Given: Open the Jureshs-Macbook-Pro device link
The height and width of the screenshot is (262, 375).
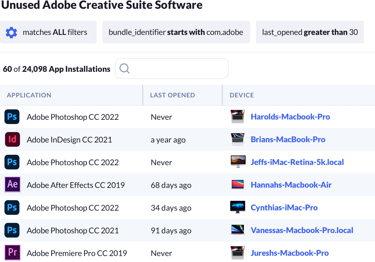Looking at the screenshot, I should coord(289,253).
